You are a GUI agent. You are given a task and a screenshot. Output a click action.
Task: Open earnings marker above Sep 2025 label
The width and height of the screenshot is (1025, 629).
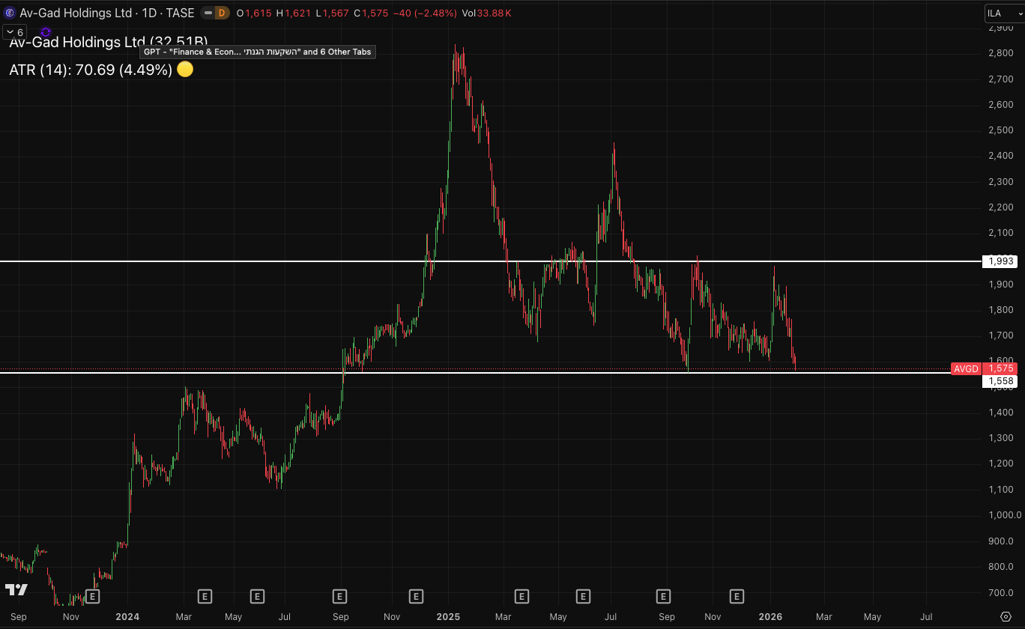pyautogui.click(x=663, y=596)
